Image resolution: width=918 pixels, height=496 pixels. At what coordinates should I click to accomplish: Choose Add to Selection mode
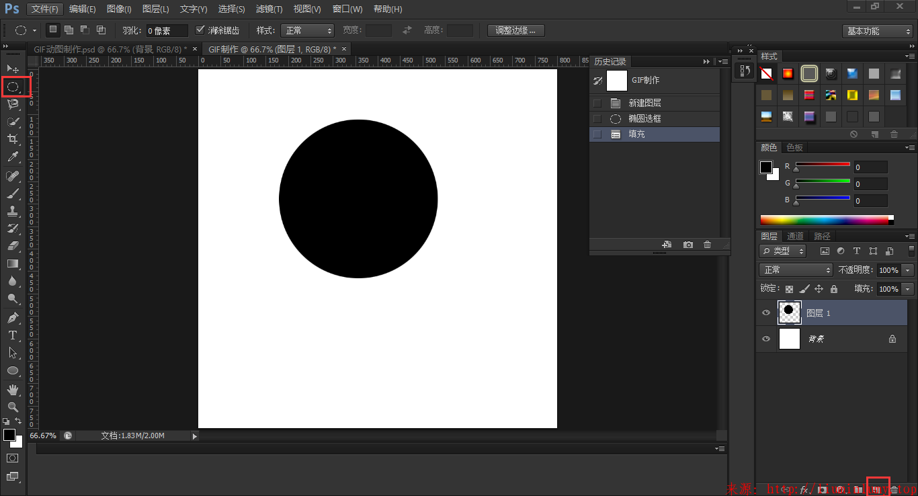click(69, 30)
